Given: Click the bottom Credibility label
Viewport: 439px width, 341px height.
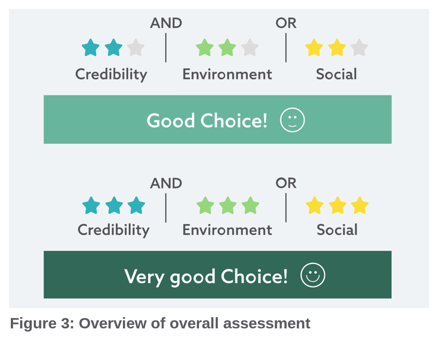Looking at the screenshot, I should click(113, 230).
